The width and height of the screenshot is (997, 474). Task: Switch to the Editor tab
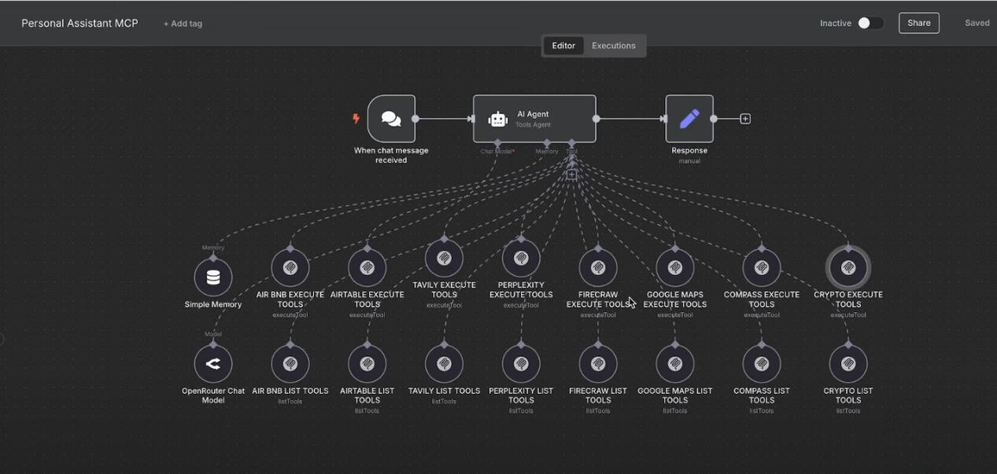(x=563, y=46)
